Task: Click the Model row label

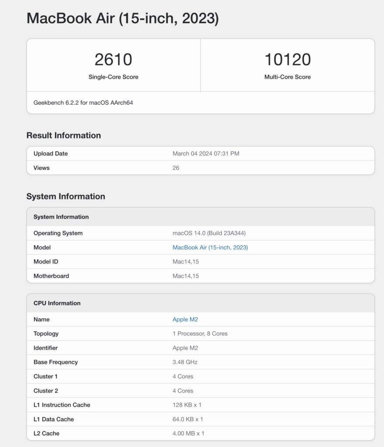Action: pyautogui.click(x=42, y=248)
